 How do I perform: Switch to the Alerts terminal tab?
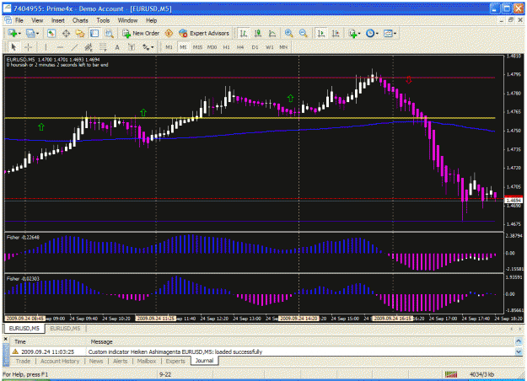(120, 361)
